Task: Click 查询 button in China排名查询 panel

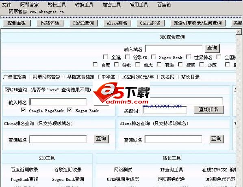Action: pos(101,139)
